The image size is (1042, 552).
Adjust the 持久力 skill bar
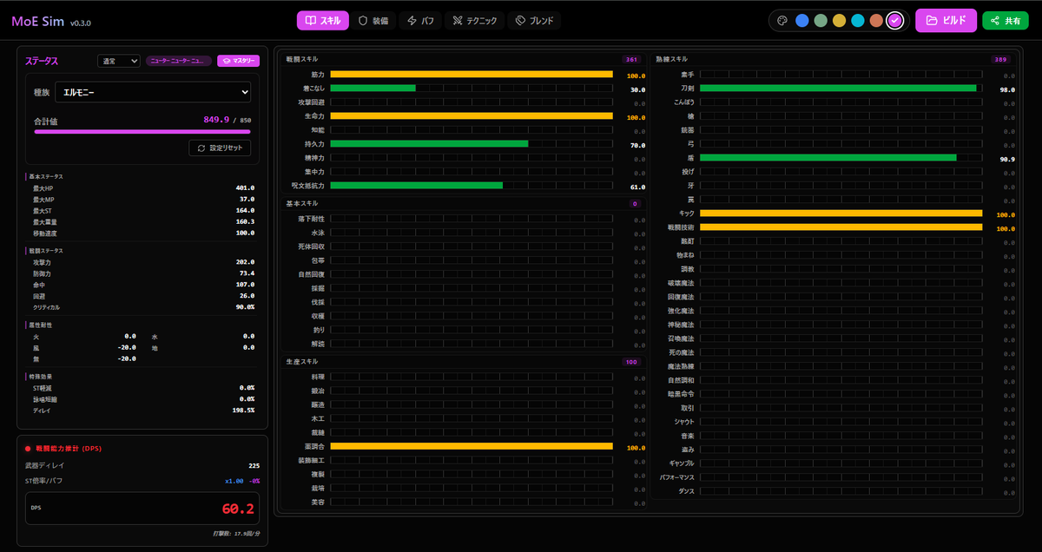(472, 144)
